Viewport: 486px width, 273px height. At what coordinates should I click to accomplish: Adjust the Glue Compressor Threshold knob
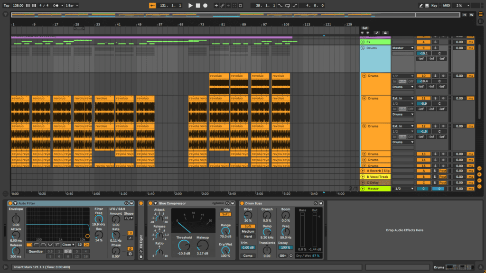[184, 246]
